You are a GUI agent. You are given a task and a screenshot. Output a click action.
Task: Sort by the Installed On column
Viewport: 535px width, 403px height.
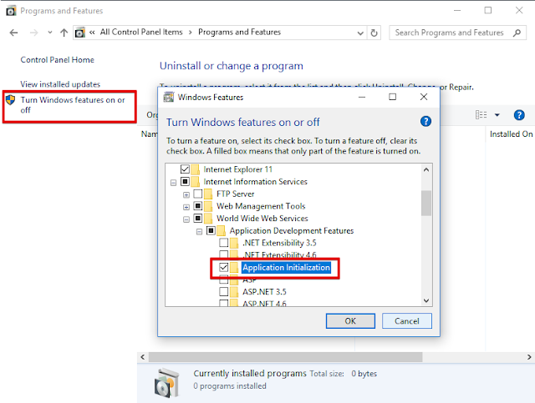(x=511, y=134)
